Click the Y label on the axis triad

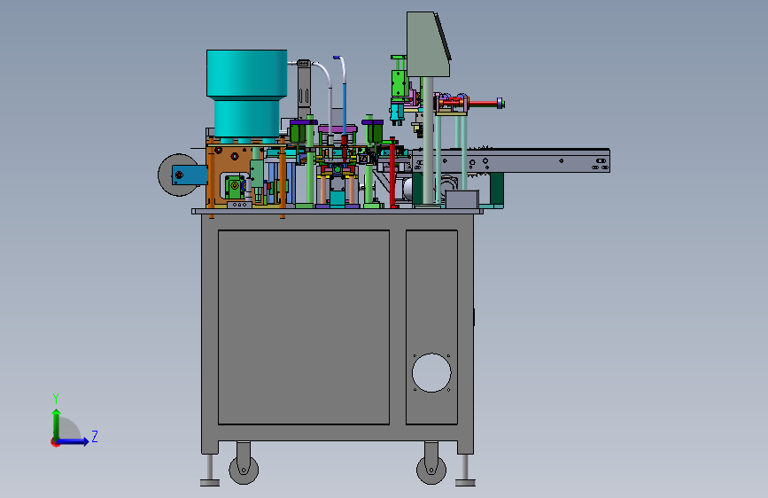[x=55, y=399]
